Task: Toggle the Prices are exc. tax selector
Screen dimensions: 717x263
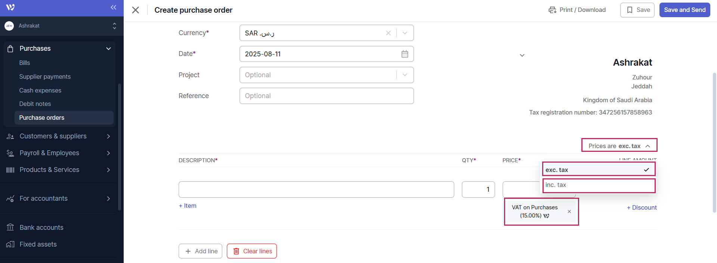Action: (x=619, y=146)
